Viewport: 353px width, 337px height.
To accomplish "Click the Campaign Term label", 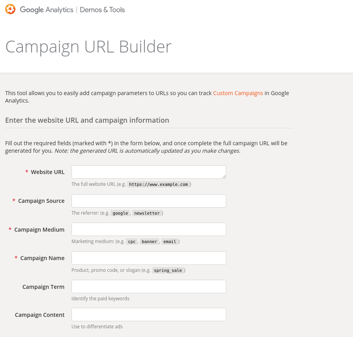I will (43, 286).
